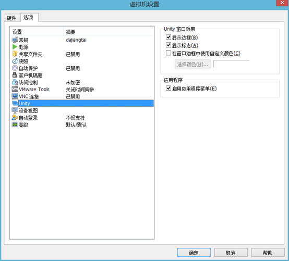Toggle the 显示边框(B) checkbox
Image resolution: width=289 pixels, height=261 pixels.
click(168, 37)
